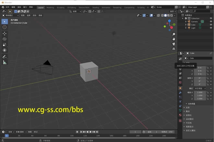Open rotation mode dropdown showing XYZ
This screenshot has width=214, height=142.
tap(200, 88)
